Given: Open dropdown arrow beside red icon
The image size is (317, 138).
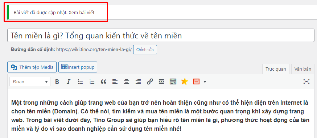Looking at the screenshot, I should pos(205,82).
